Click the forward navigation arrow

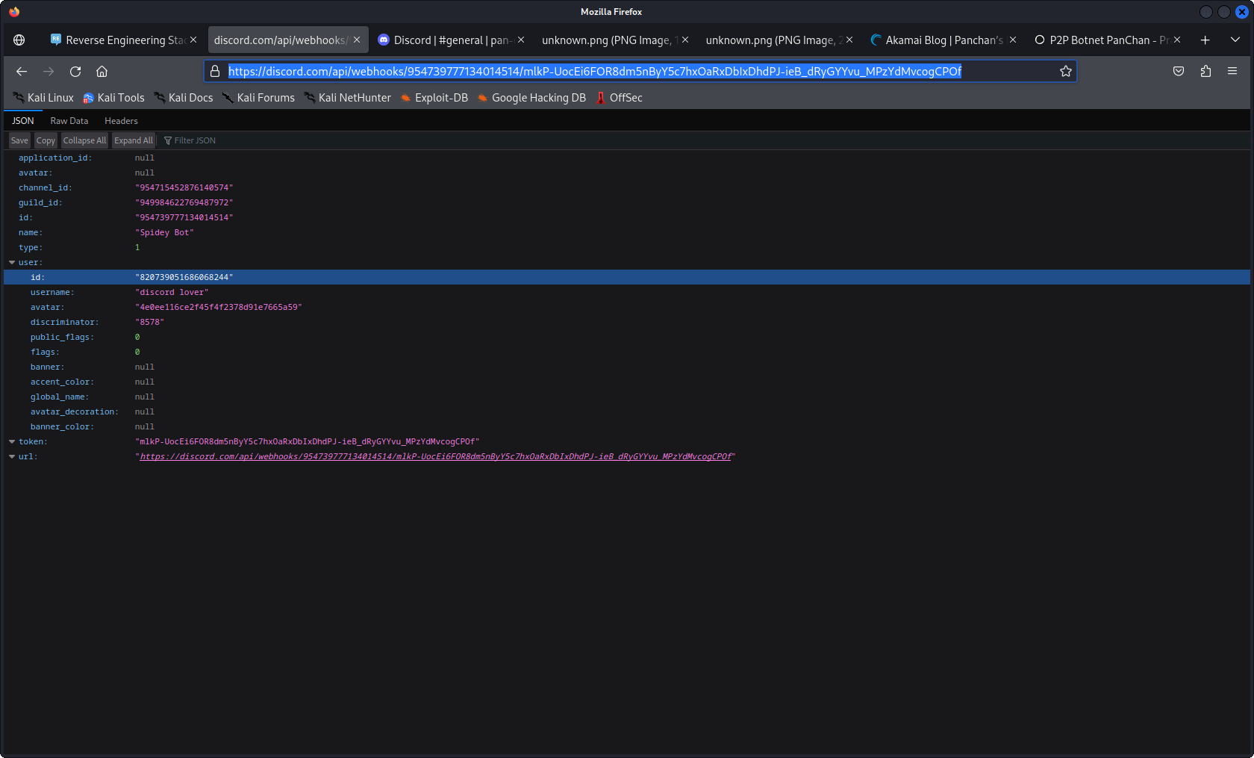[x=49, y=71]
